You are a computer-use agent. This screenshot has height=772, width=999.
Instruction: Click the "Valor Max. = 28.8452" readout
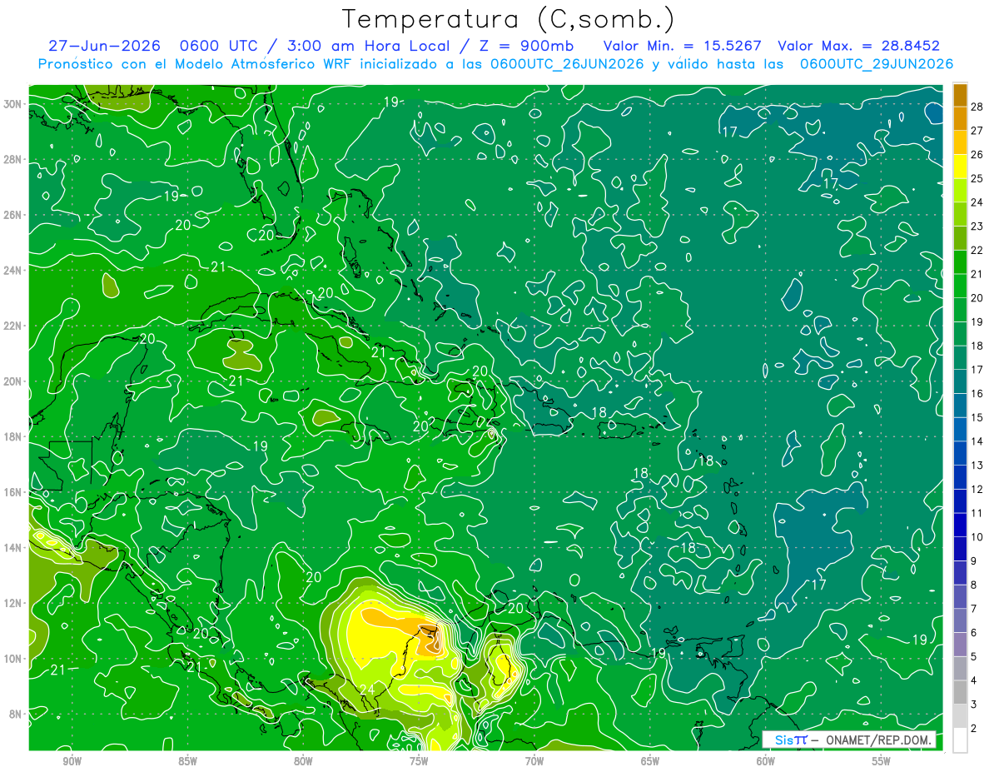(858, 46)
